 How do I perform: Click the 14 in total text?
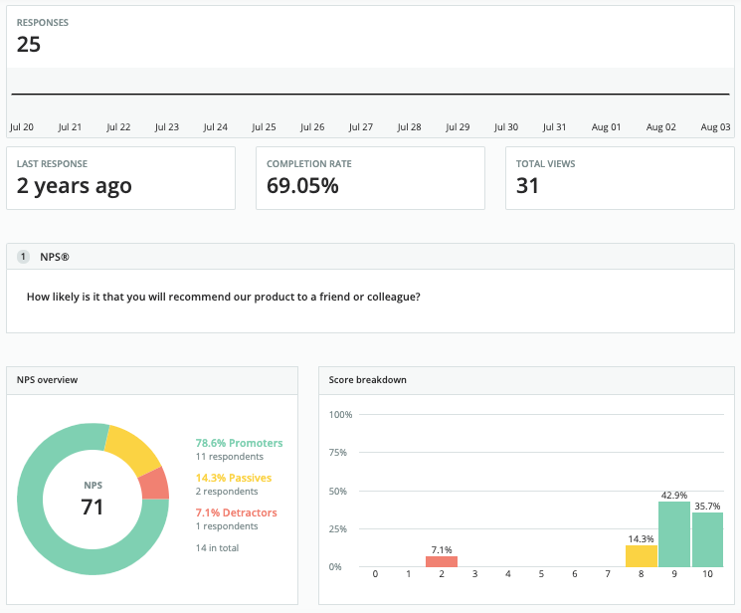[x=218, y=547]
